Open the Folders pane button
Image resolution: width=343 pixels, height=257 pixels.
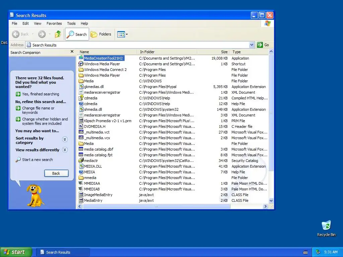(101, 34)
